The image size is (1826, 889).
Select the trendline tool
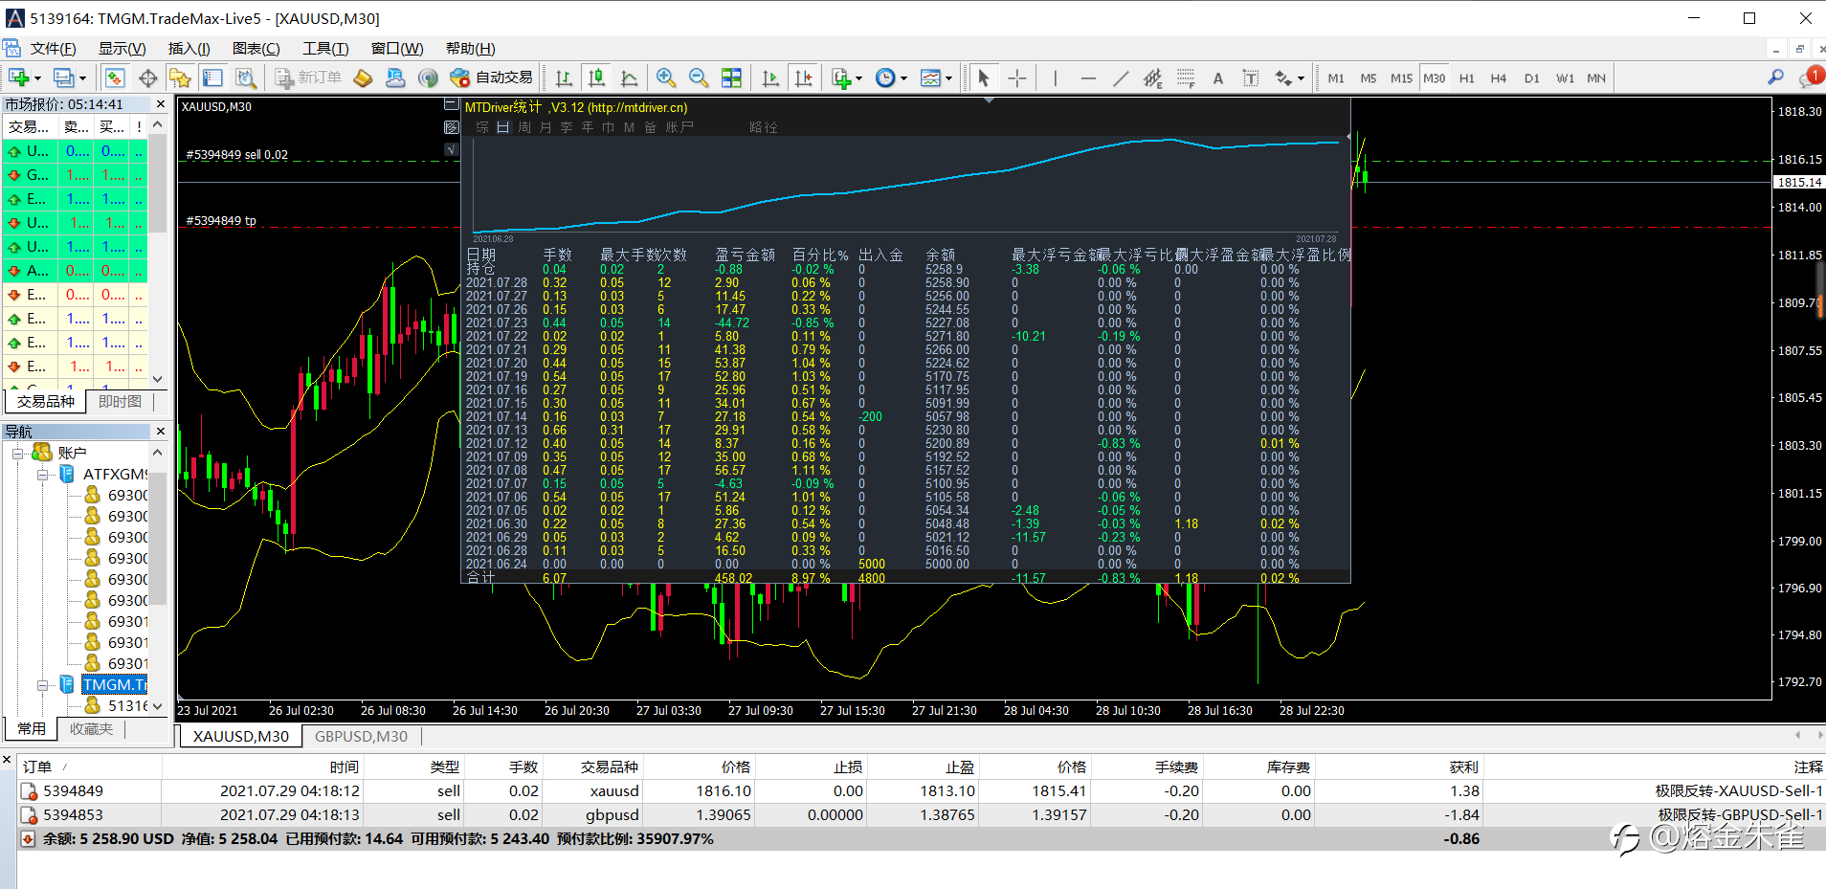click(1121, 78)
